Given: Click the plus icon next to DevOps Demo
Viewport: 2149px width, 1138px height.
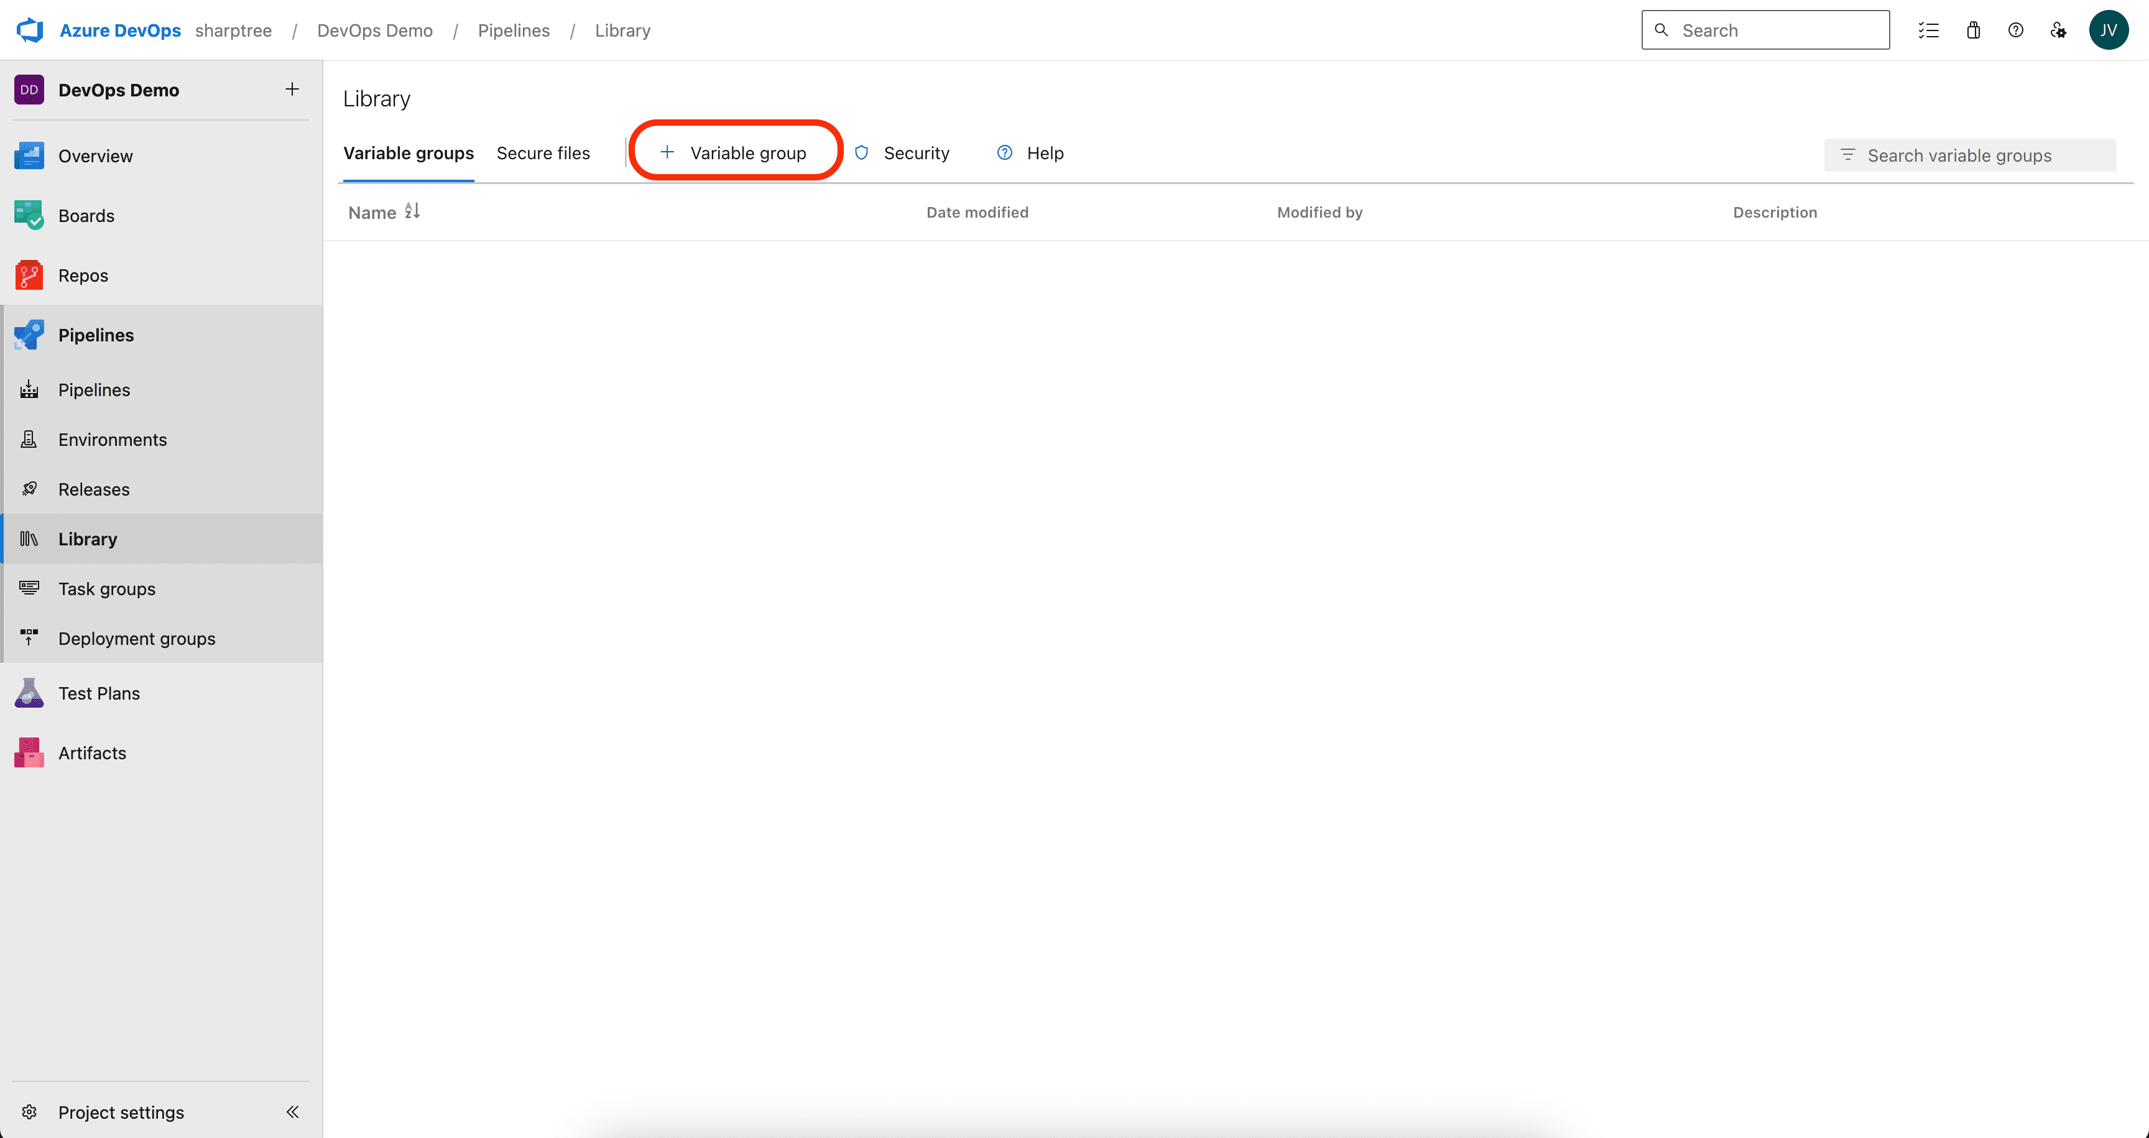Looking at the screenshot, I should pos(292,88).
